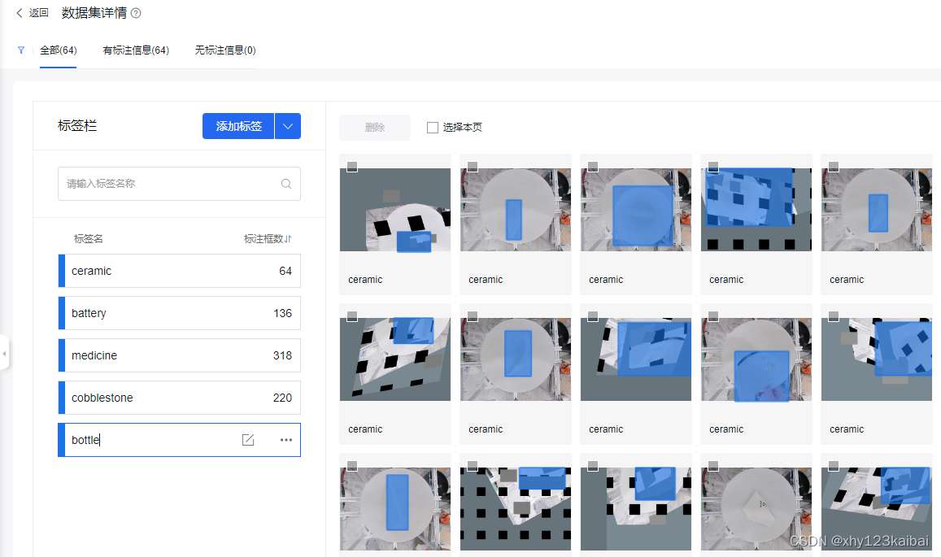Check the second image in row three
Screen dimensions: 941x557
tap(473, 466)
